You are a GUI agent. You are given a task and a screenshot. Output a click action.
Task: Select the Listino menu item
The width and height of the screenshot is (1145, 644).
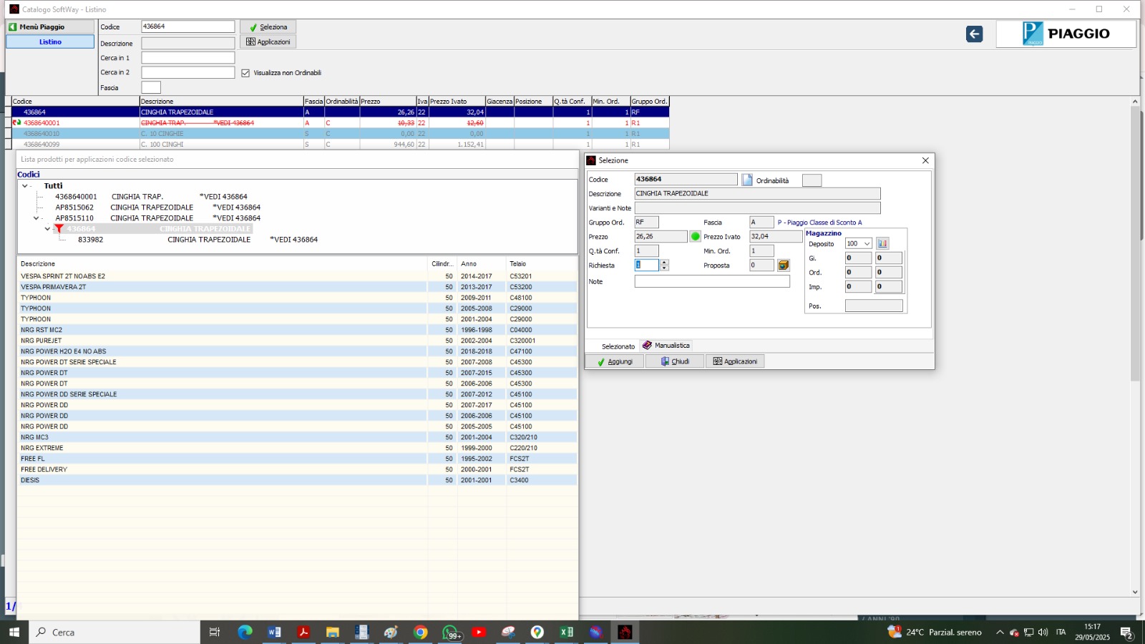coord(50,42)
